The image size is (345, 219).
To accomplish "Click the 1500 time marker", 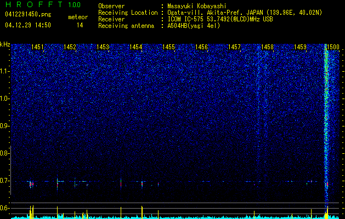I will click(x=333, y=47).
